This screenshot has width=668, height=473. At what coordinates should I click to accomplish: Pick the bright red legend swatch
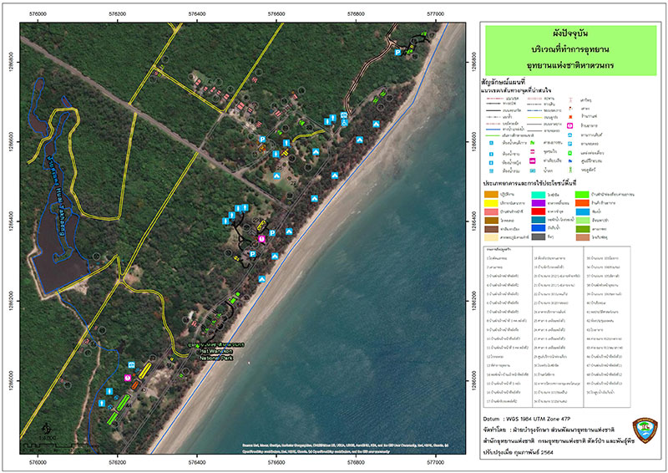click(539, 211)
